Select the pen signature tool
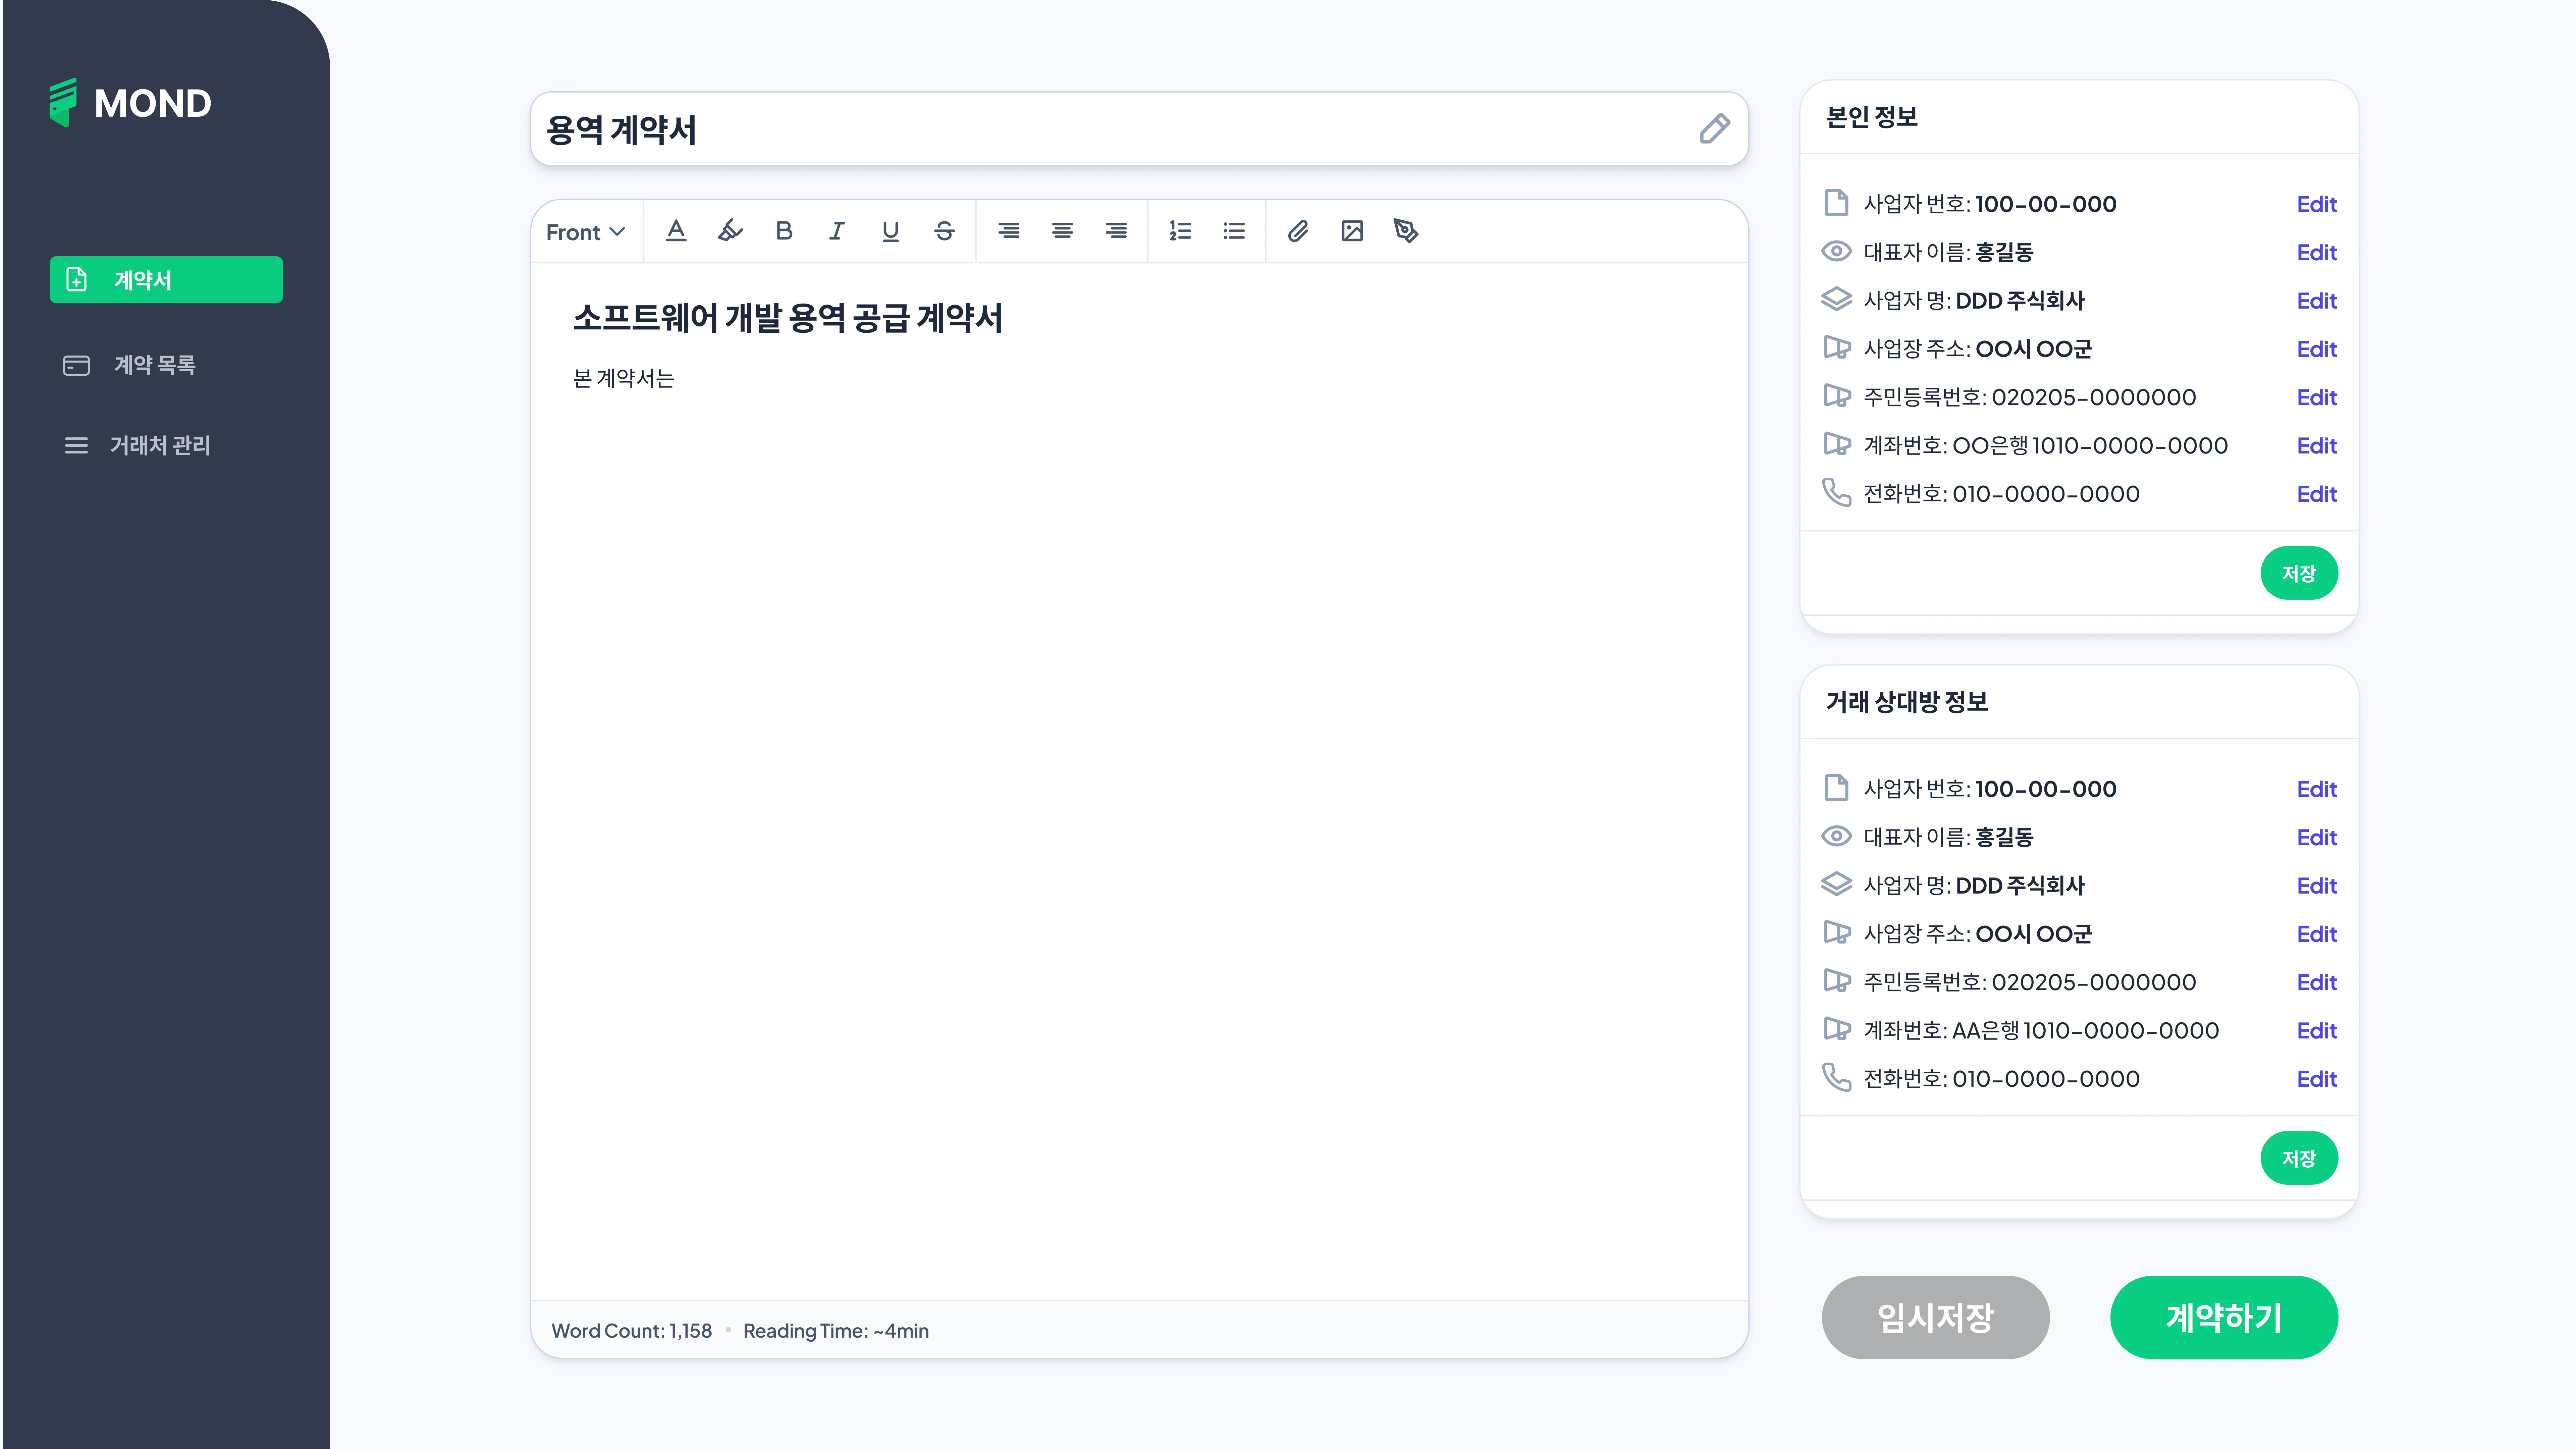Screen dimensions: 2576x1449 coord(1406,231)
